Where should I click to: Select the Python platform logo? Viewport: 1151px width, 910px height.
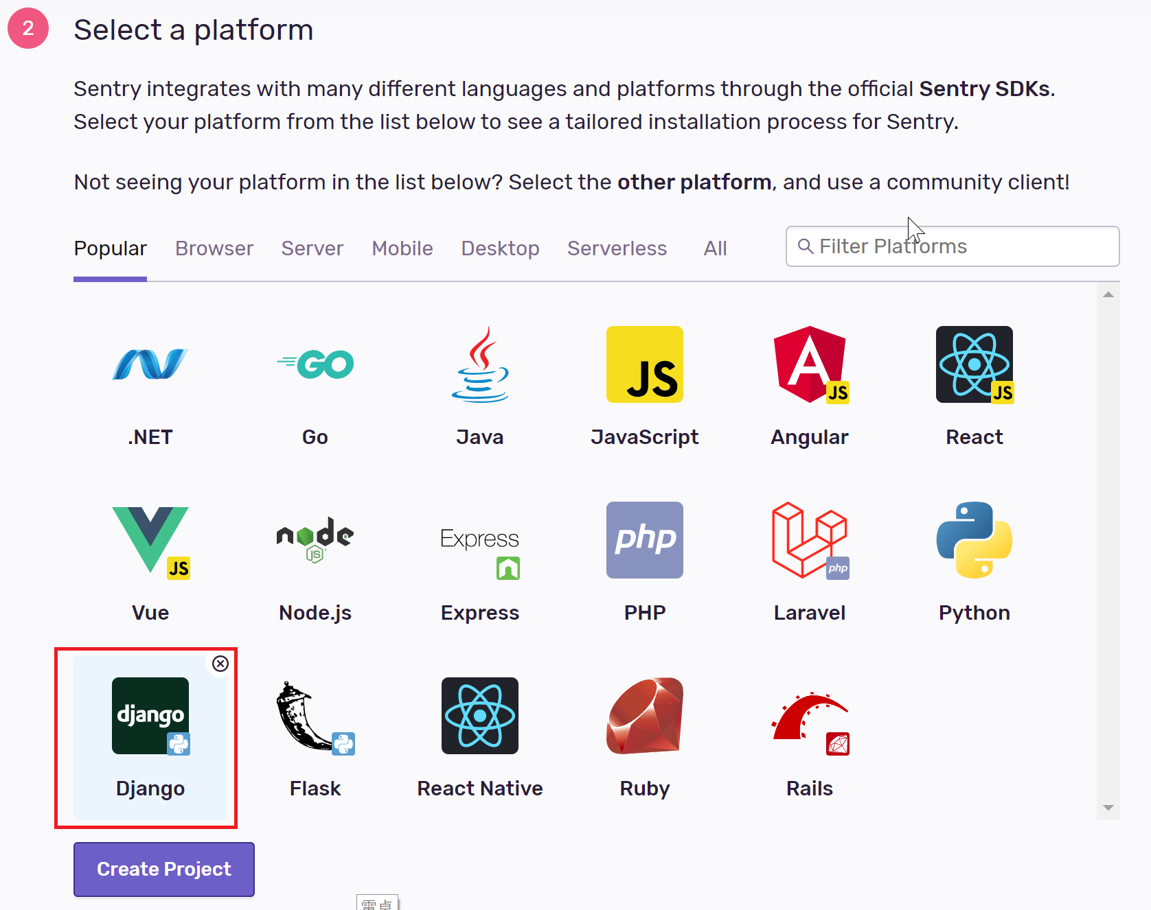click(x=974, y=540)
